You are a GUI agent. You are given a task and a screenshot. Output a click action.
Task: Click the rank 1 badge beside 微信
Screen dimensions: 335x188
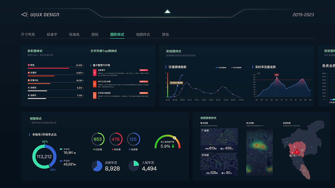(29, 65)
